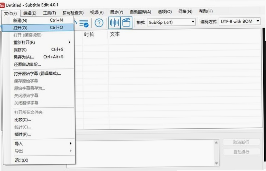Select 保存原始字幕 menu entry
Screen dimensions: 266x171
[39, 81]
